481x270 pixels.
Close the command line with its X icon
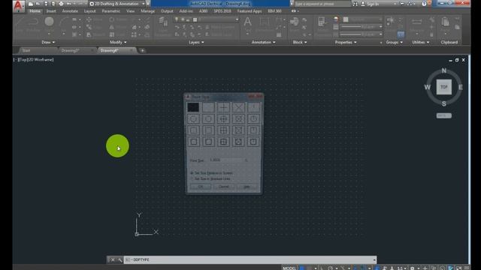112,260
